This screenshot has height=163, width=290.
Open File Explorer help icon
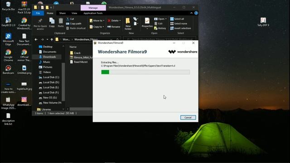[196, 13]
